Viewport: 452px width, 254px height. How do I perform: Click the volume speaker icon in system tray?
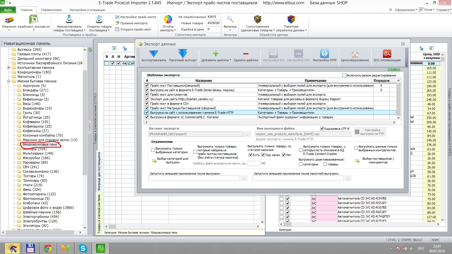click(x=412, y=249)
